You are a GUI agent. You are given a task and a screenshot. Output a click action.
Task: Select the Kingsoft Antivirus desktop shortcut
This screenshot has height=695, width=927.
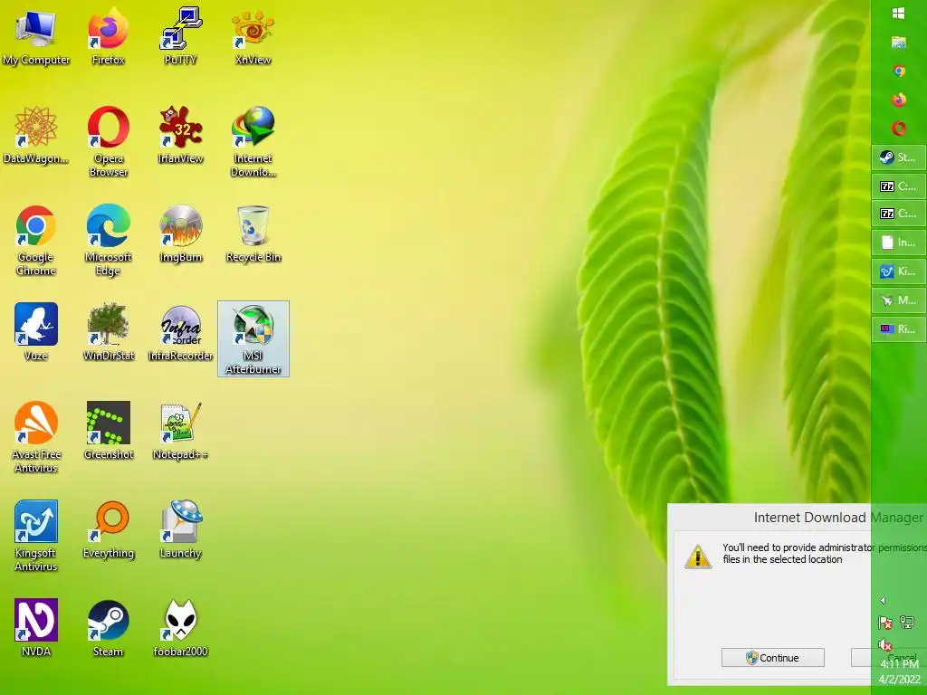click(x=35, y=536)
